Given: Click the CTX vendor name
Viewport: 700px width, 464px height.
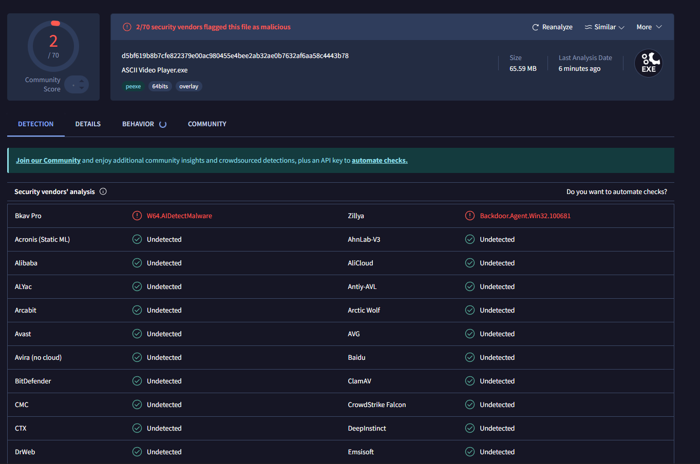Looking at the screenshot, I should (x=21, y=429).
